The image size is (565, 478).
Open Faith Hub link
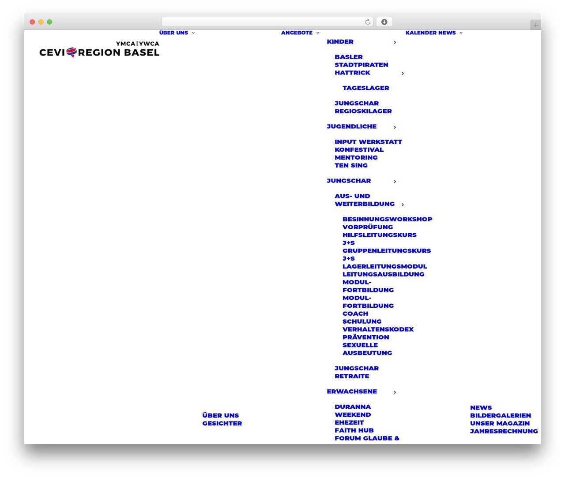pos(354,430)
